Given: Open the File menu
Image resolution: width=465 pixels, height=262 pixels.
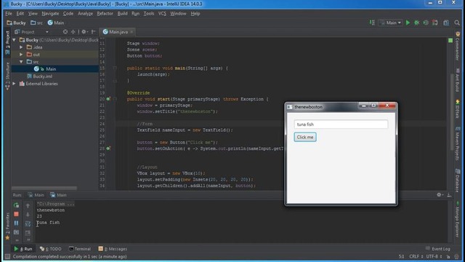Looking at the screenshot, I should (x=9, y=14).
